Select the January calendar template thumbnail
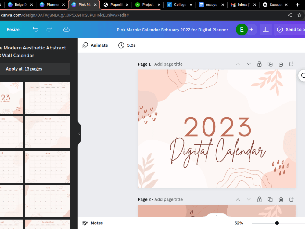Screen dimensions: 305x229 48,98
